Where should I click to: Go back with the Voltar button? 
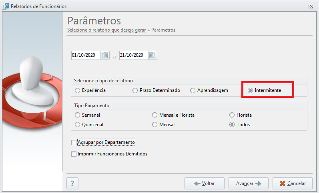click(205, 183)
